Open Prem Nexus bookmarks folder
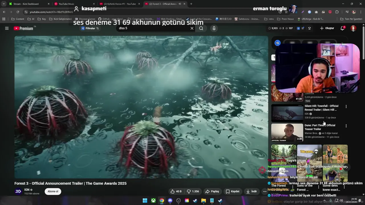The image size is (365, 205). click(285, 19)
